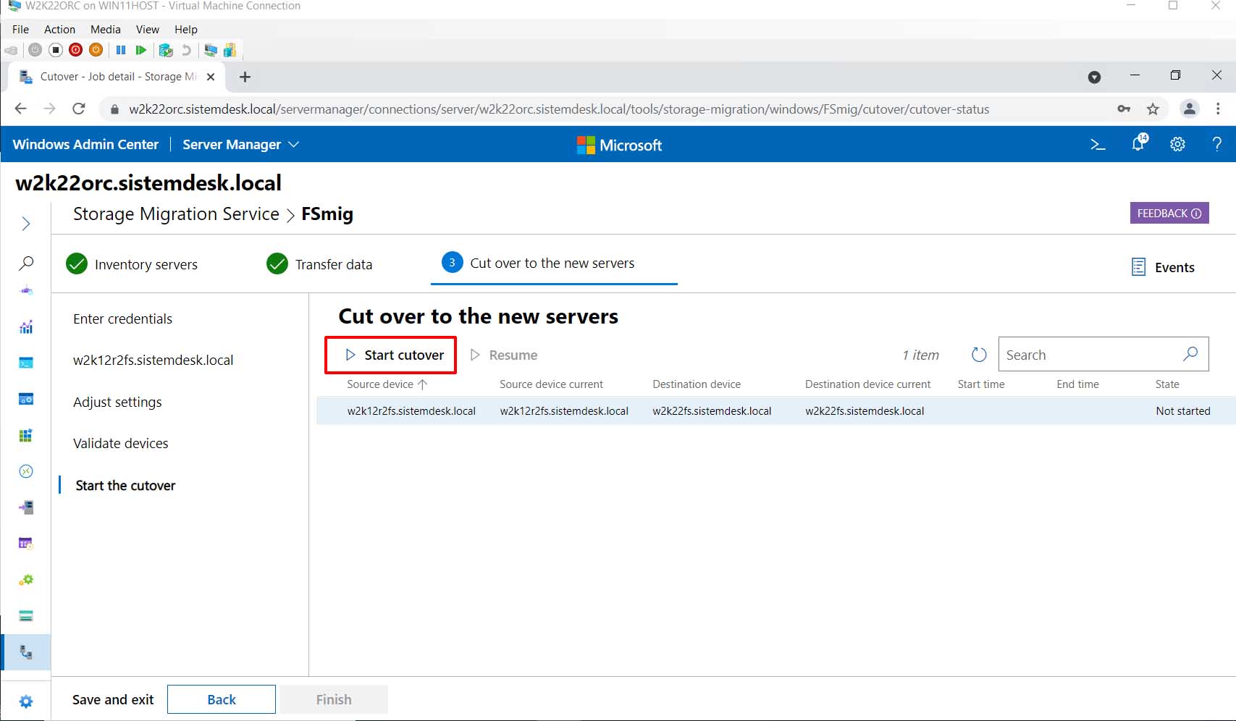Screen dimensions: 1236x721
Task: Reload the browser page
Action: tap(79, 109)
